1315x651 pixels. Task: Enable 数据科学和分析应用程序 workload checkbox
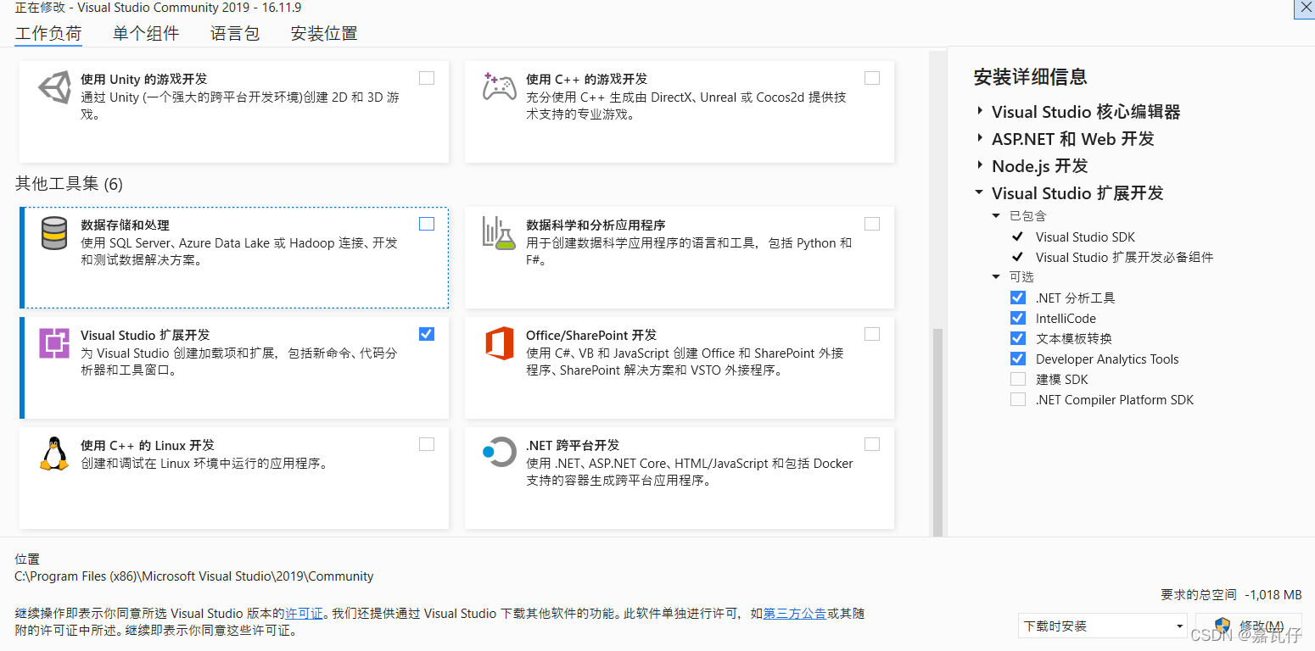pyautogui.click(x=872, y=224)
